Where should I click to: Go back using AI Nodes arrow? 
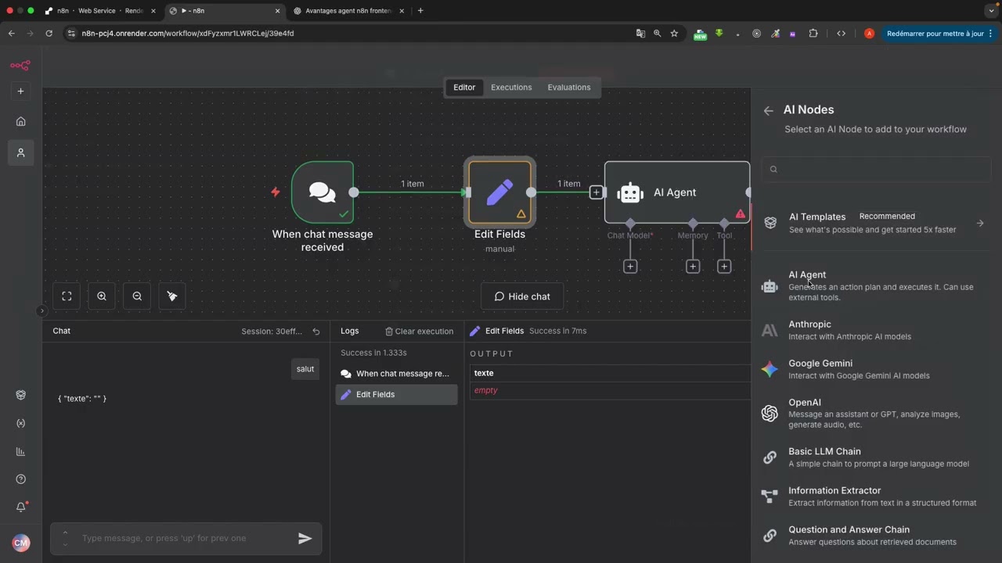[x=768, y=111]
